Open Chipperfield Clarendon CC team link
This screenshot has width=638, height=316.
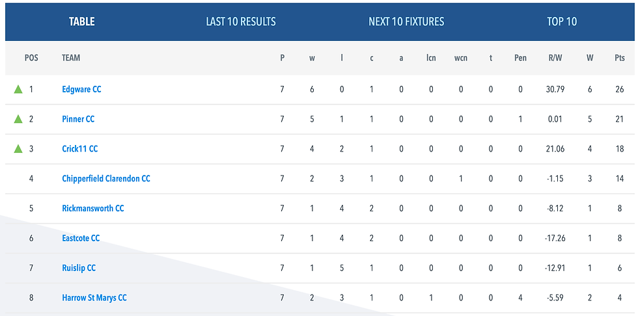pyautogui.click(x=106, y=178)
